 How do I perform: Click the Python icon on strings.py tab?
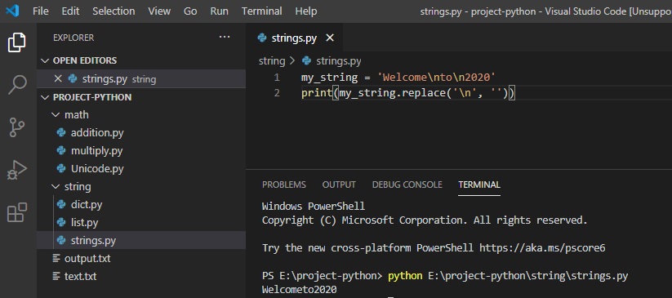coord(262,38)
